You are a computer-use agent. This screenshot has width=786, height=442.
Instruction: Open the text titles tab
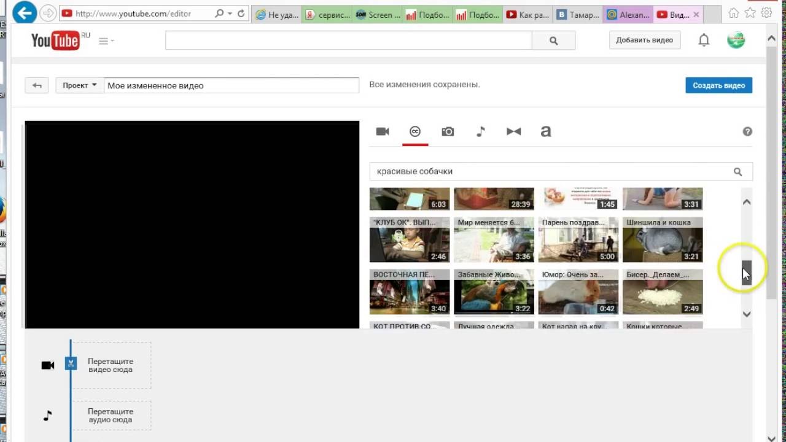[x=545, y=131]
